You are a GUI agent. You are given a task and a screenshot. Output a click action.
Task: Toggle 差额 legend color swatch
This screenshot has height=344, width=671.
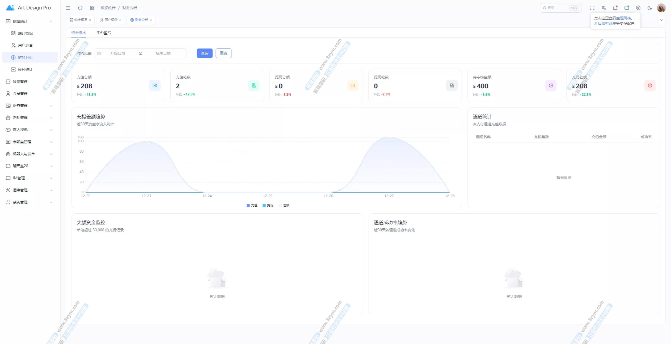(280, 205)
